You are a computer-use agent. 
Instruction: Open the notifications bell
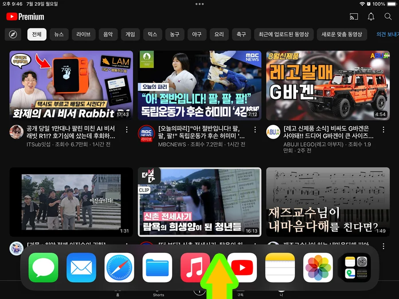point(371,17)
